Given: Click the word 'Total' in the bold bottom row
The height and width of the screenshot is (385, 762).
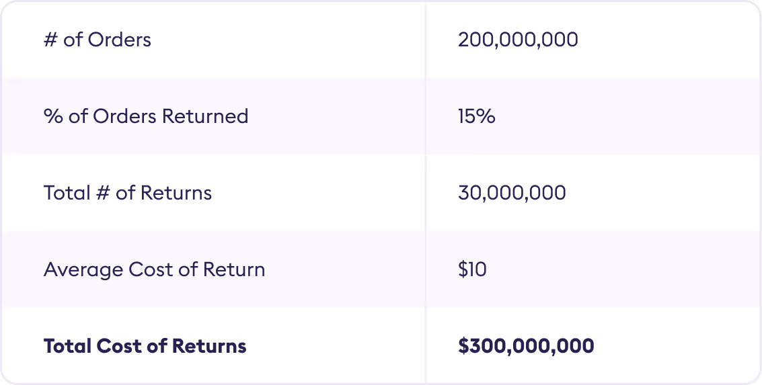Looking at the screenshot, I should point(67,346).
